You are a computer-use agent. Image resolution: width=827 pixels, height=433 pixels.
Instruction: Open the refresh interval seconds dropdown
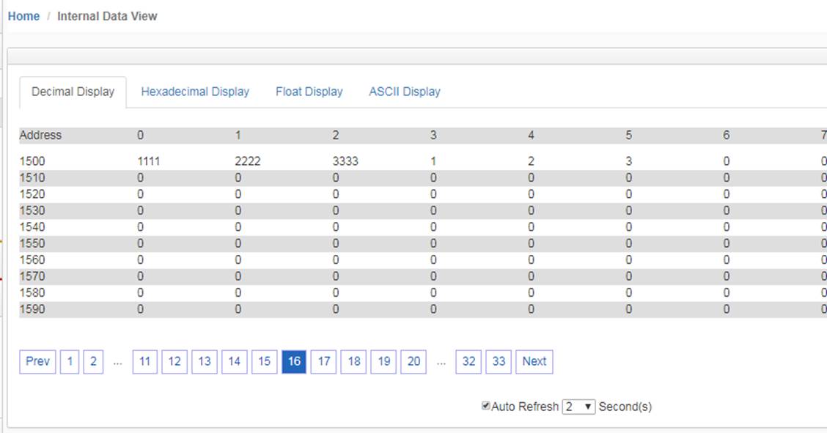pos(578,407)
